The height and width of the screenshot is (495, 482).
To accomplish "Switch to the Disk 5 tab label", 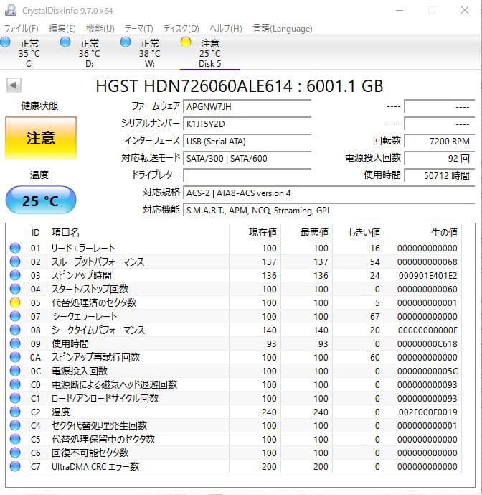I will click(x=210, y=64).
